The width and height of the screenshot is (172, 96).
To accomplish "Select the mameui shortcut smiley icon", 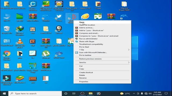I will click(x=59, y=6).
